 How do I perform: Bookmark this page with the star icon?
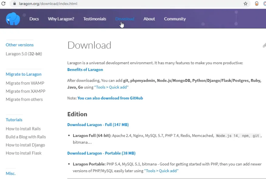pyautogui.click(x=245, y=4)
